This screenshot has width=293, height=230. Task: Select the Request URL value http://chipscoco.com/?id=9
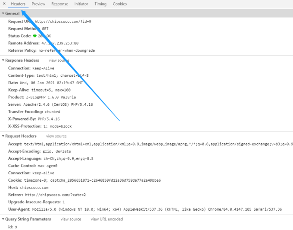click(x=63, y=22)
